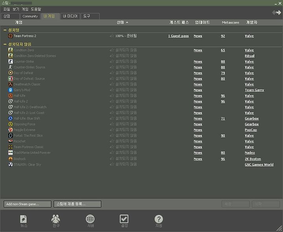The height and width of the screenshot is (232, 283).
Task: Open the Team Garry developer link
Action: [254, 90]
